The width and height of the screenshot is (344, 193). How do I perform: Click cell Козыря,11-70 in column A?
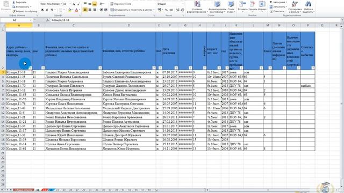19,86
